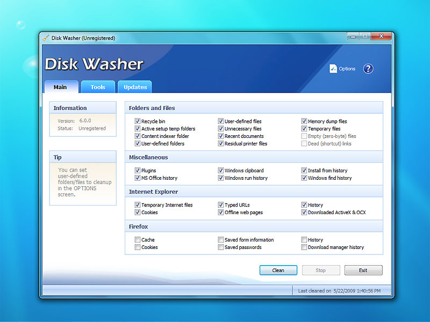Uncheck MS Office history
Screen dimensions: 430x322
[x=138, y=178]
